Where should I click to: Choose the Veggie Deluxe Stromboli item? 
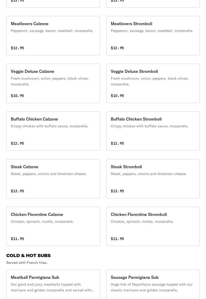(153, 83)
